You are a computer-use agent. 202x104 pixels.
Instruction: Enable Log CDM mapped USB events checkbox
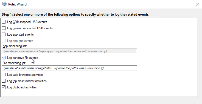click(x=4, y=22)
